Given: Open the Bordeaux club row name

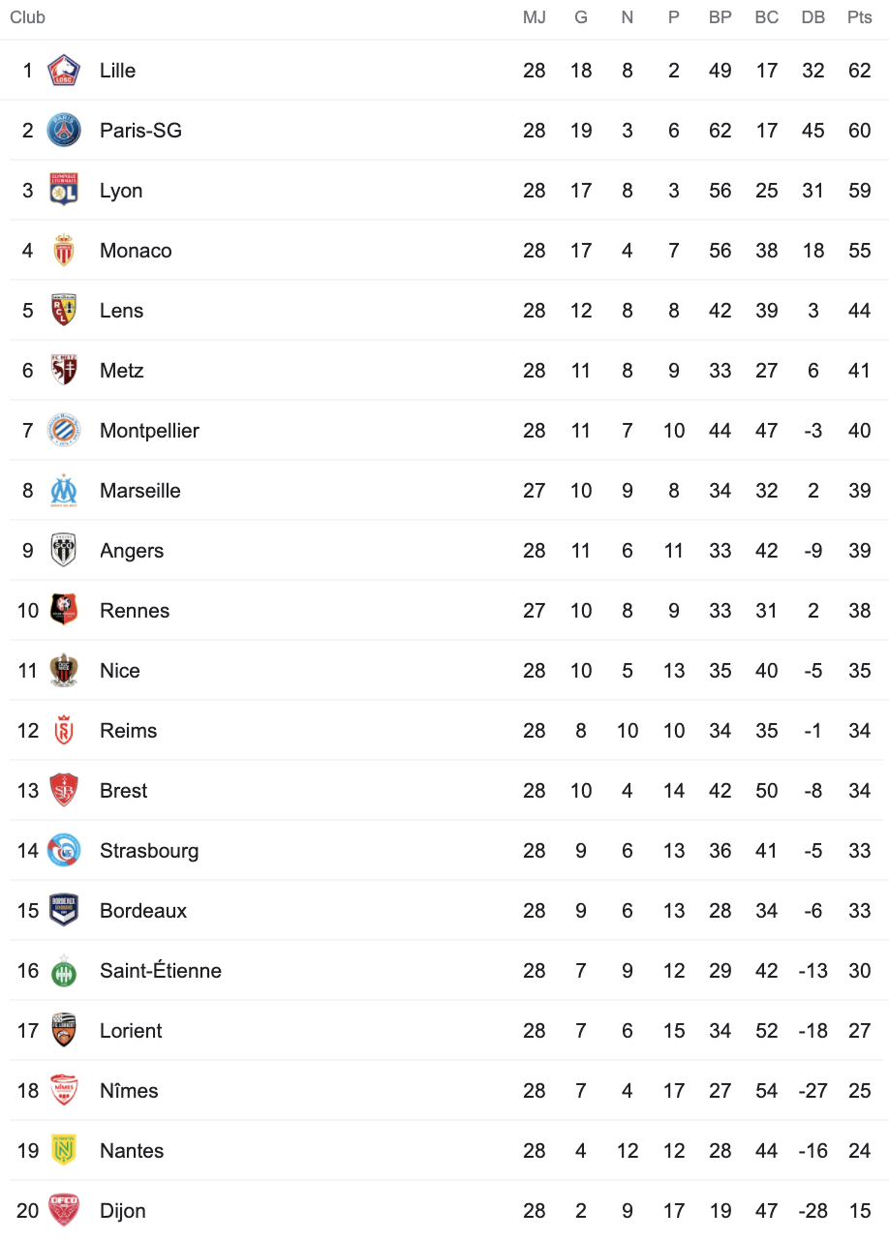Looking at the screenshot, I should pyautogui.click(x=143, y=911).
